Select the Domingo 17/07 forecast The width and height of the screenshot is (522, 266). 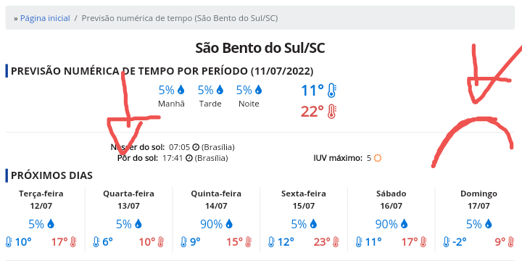point(478,219)
